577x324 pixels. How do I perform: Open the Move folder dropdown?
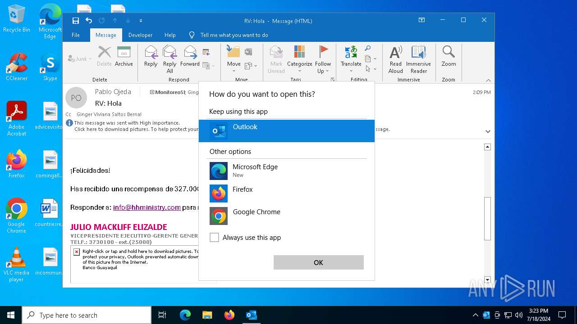coord(234,59)
